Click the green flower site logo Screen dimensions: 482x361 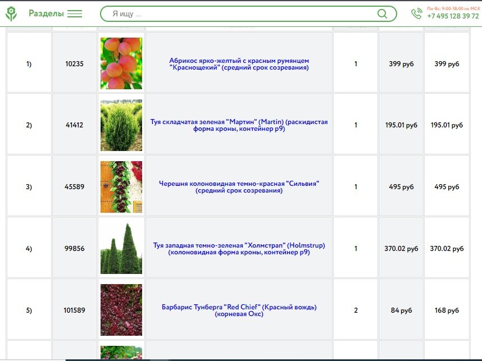click(11, 14)
